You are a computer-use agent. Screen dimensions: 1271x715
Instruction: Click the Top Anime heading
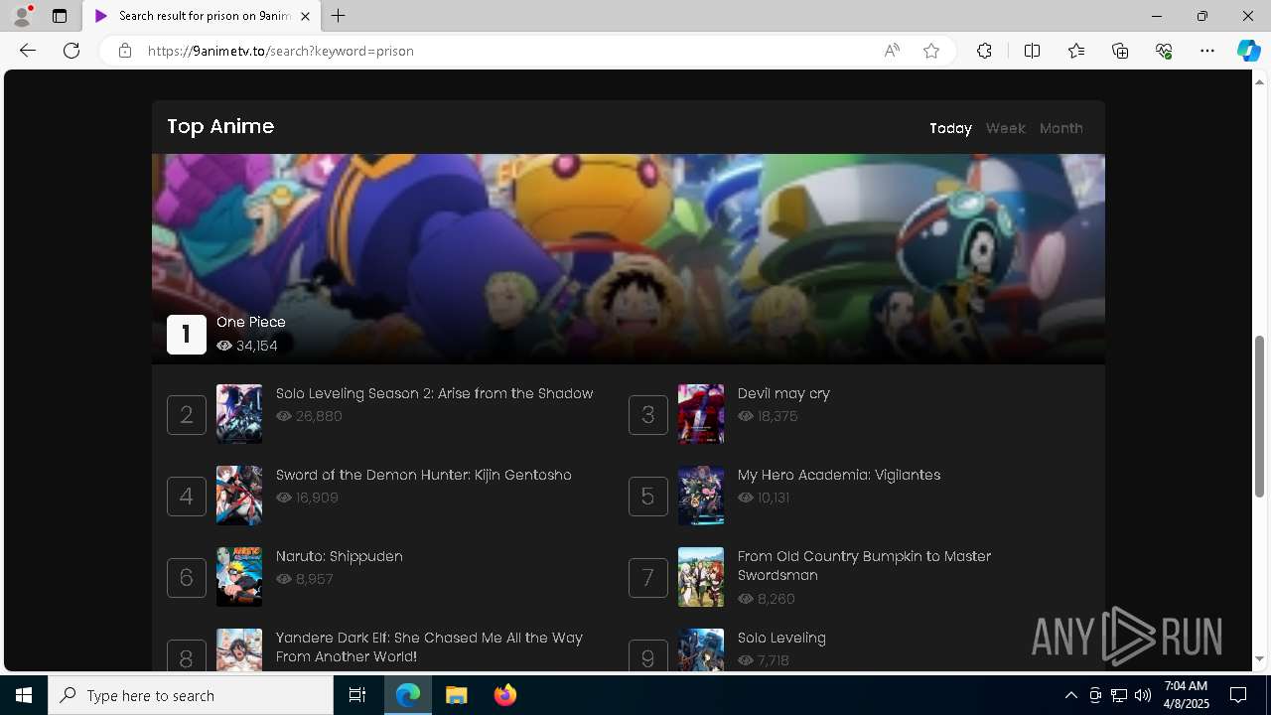(220, 126)
